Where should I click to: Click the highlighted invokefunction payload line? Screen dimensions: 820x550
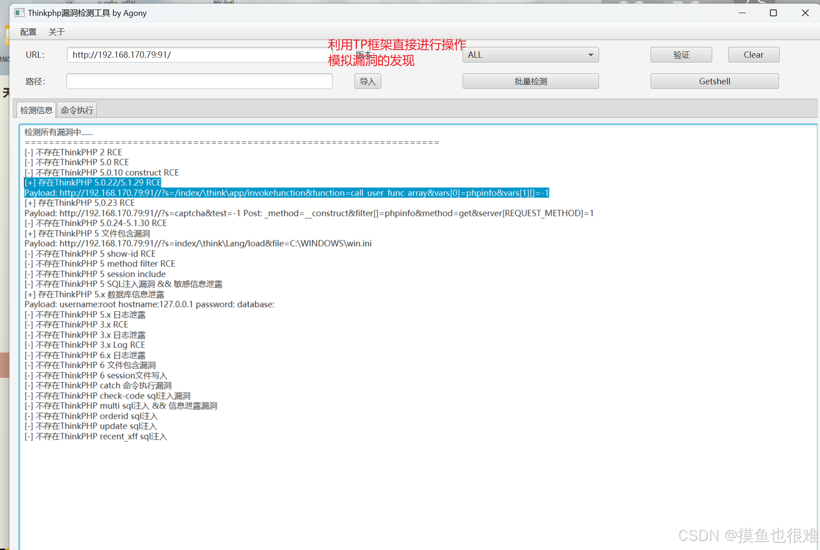(x=287, y=193)
